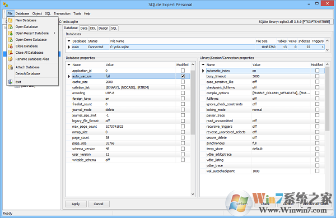Toggle Modified checkbox for journal_mode

click(183, 109)
